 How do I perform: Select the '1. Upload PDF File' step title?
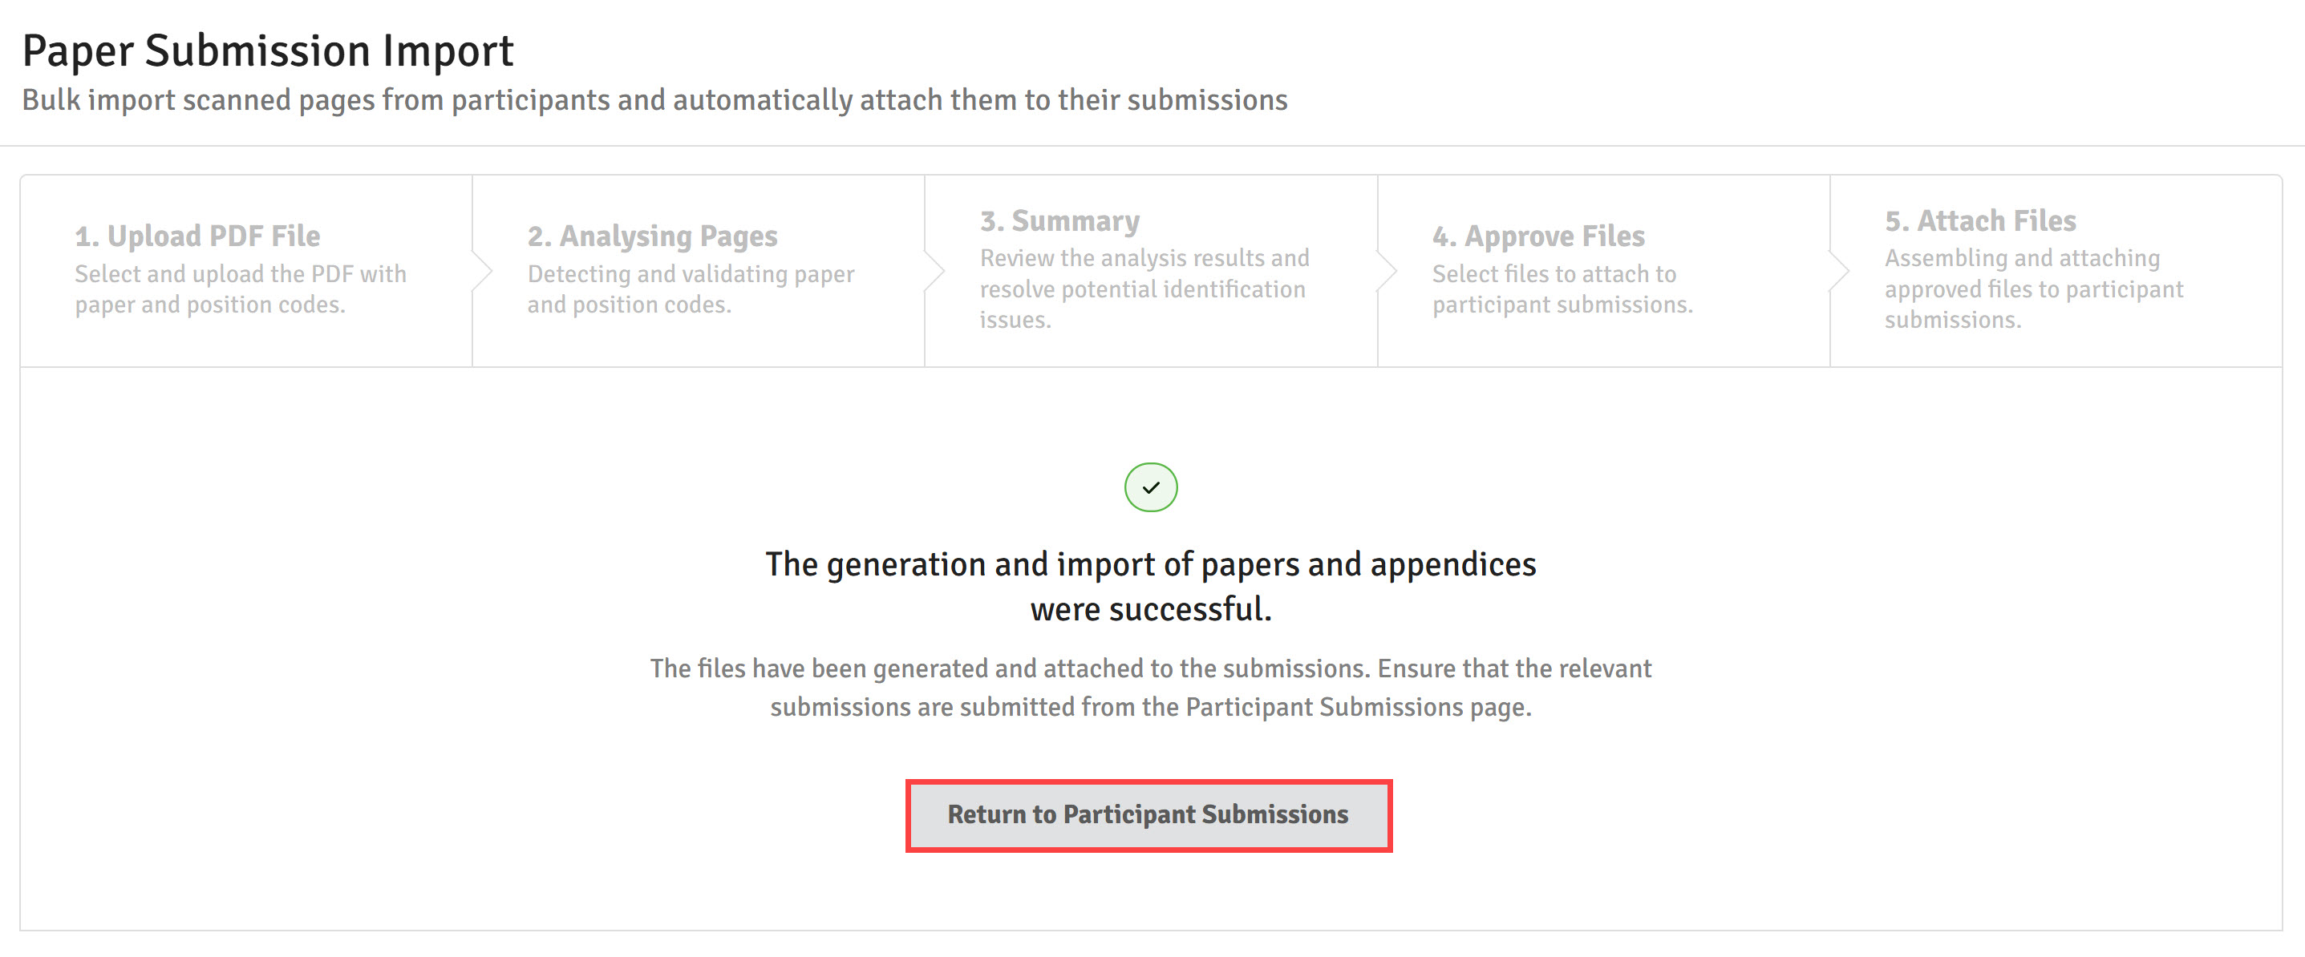198,236
